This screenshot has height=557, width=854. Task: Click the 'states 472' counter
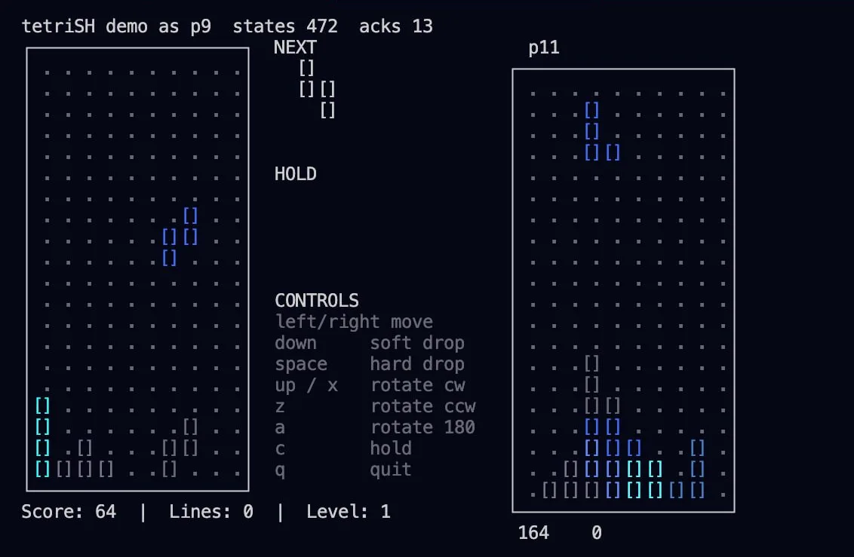(285, 26)
